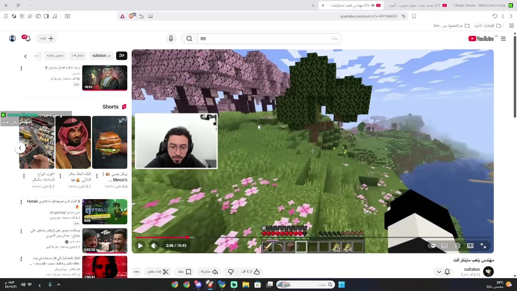Screen dimensions: 517x291
Task: Toggle subtitles/captions in the player
Action: pos(445,245)
